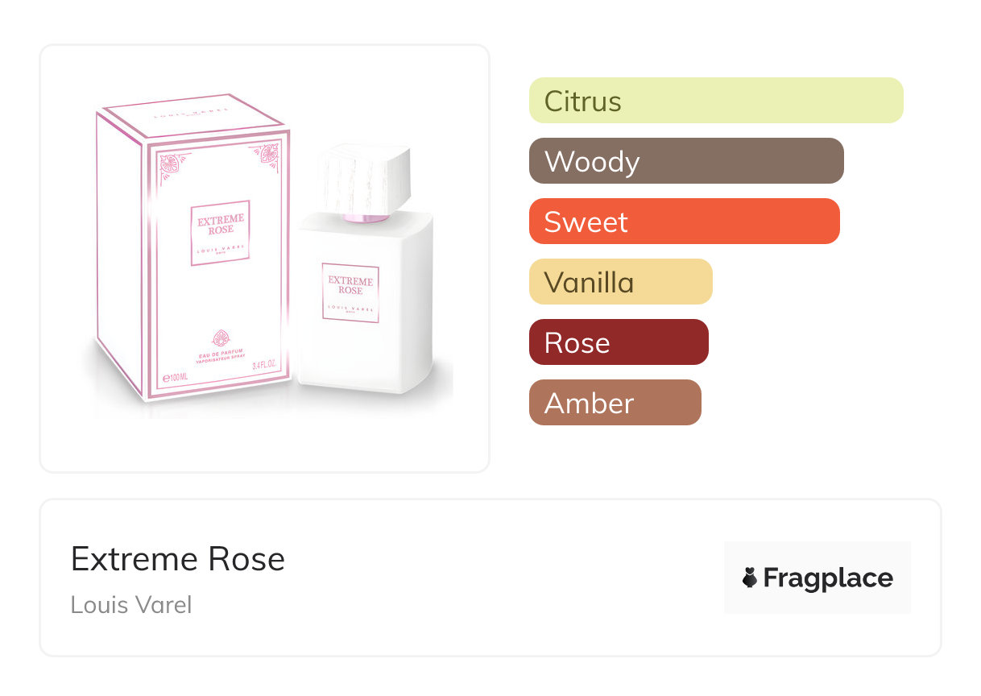This screenshot has width=981, height=696.
Task: Choose the Vanilla accord bar
Action: point(620,282)
